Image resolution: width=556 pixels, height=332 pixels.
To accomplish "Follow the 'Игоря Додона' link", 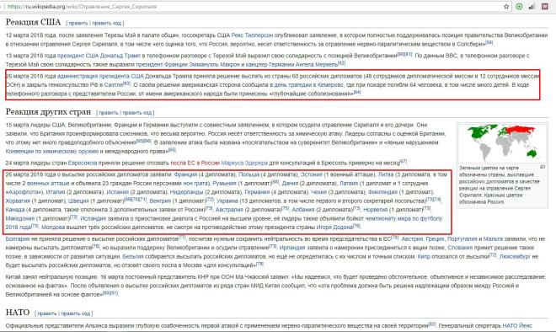I will (334, 228).
